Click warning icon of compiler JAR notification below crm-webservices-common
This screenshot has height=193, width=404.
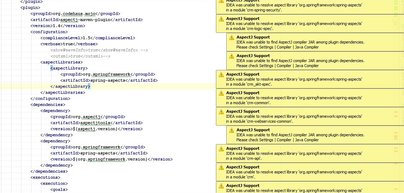coord(231,130)
